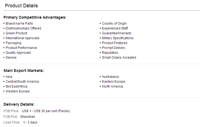The image size is (208, 127).
Task: Click the Main Export Markets heading
Action: click(x=24, y=71)
